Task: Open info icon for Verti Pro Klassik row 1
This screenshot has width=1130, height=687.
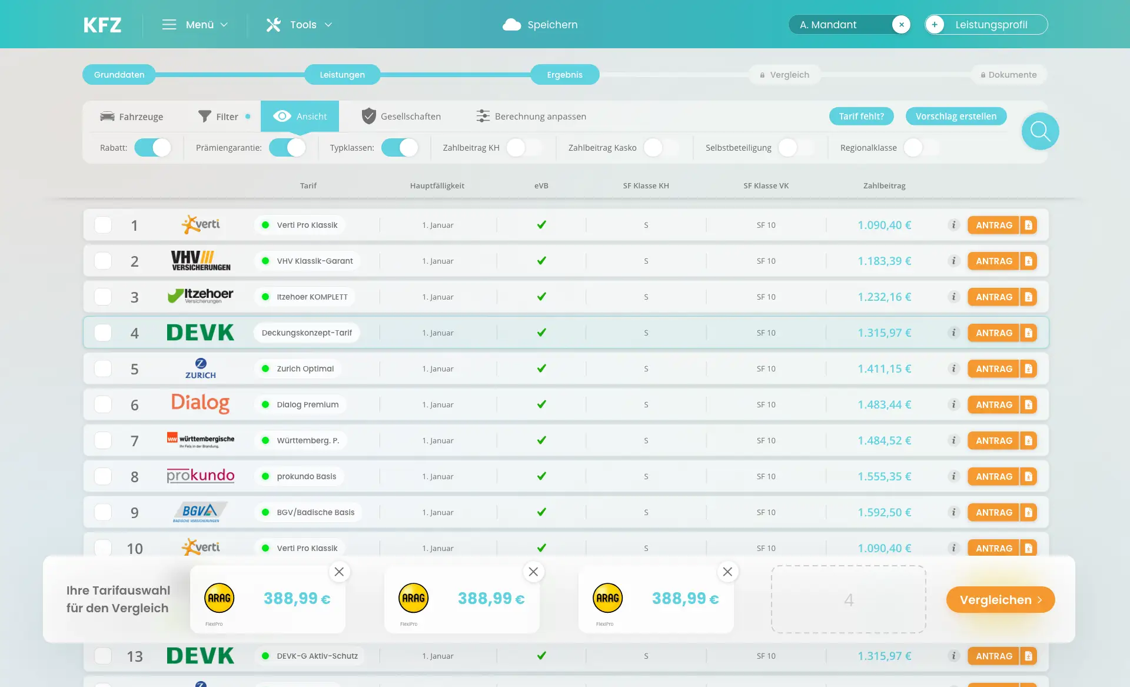Action: pos(953,225)
